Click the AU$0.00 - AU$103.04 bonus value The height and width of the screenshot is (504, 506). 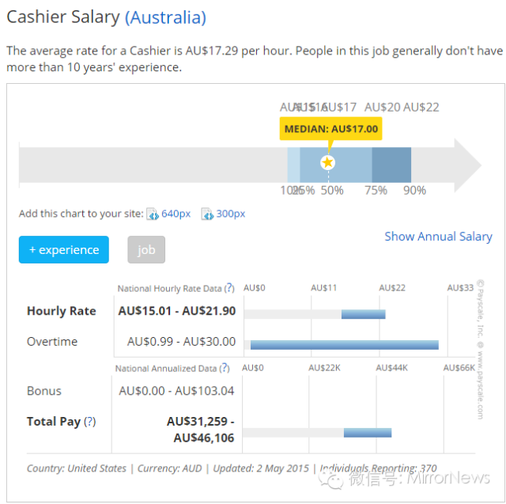176,391
